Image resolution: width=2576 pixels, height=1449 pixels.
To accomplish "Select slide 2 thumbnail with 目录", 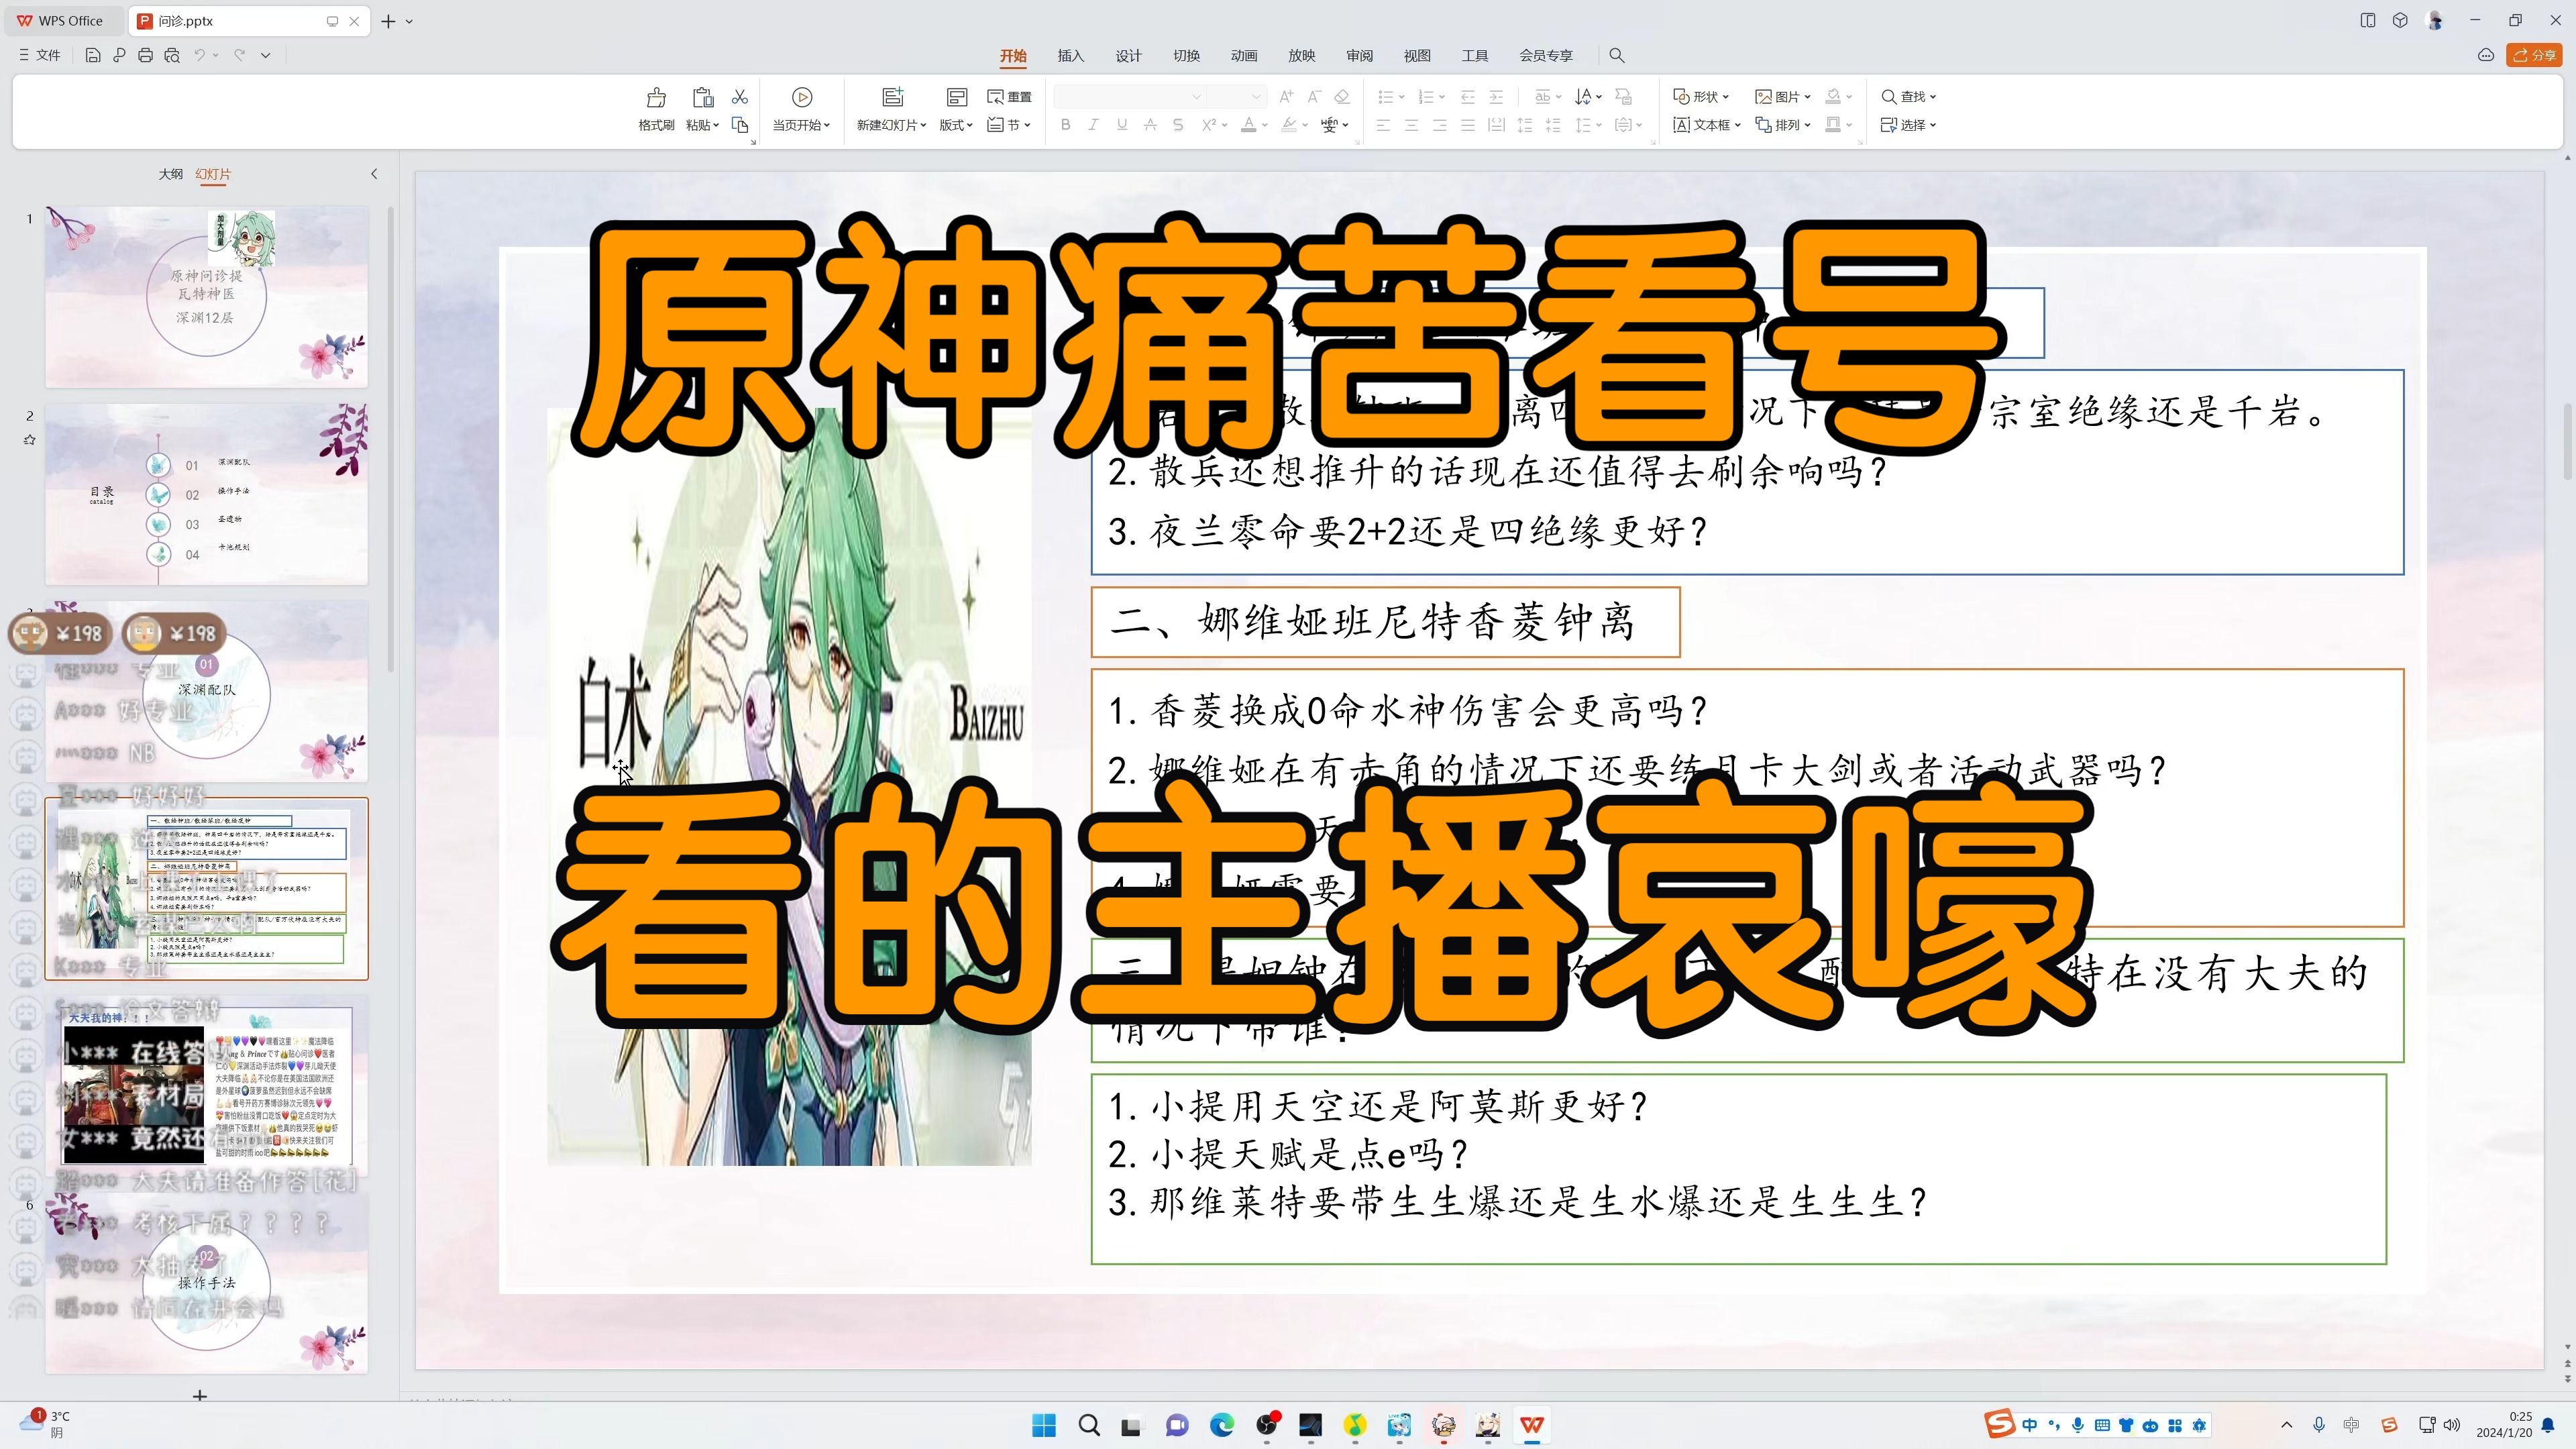I will [207, 494].
